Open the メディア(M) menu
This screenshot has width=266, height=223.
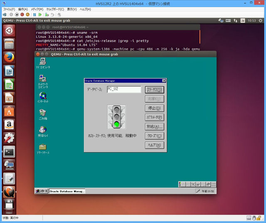coord(37,9)
